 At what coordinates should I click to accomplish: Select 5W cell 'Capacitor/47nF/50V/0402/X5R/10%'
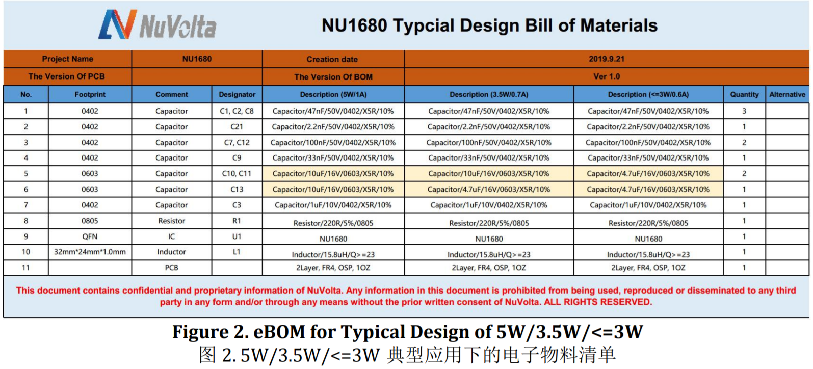coord(333,111)
